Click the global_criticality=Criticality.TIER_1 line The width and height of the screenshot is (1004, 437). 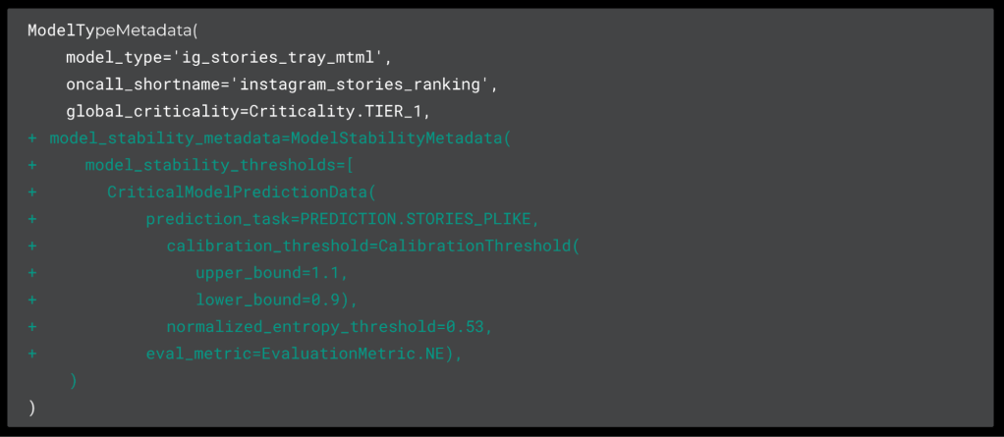(250, 111)
